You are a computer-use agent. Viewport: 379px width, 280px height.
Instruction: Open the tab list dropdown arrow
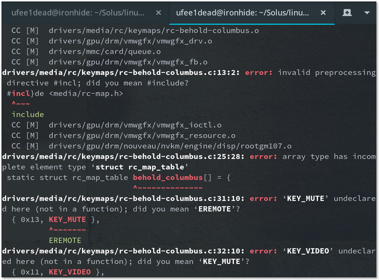[367, 13]
